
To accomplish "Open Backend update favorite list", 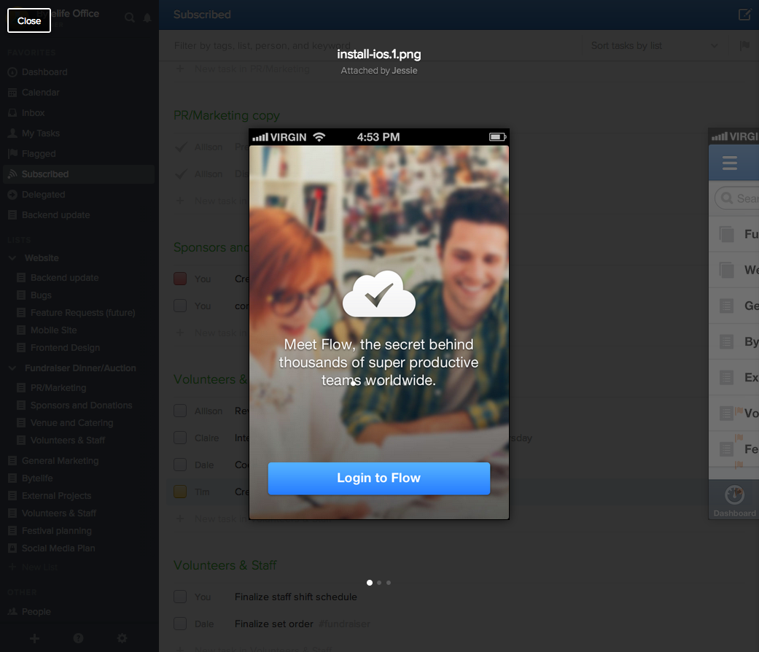I will (55, 215).
